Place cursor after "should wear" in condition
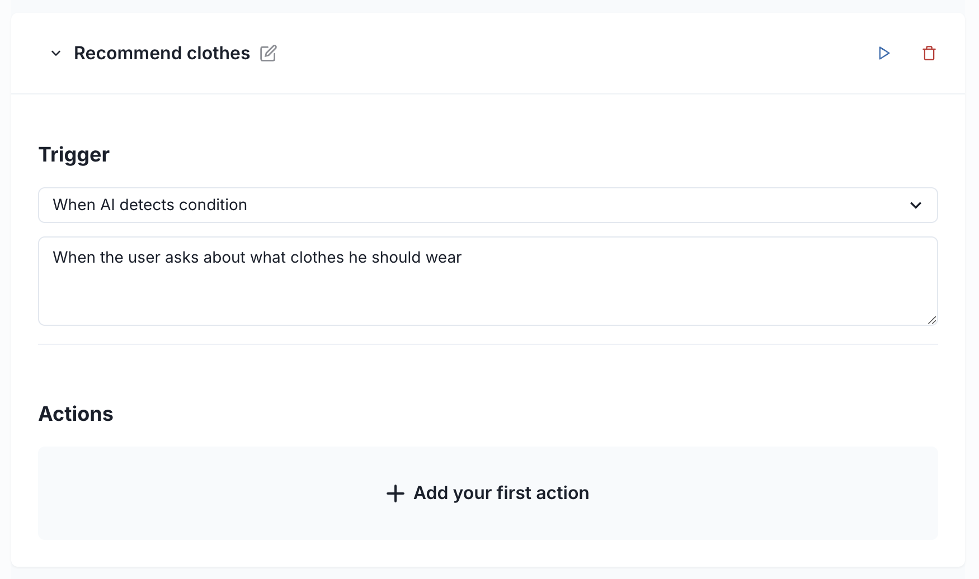 462,258
